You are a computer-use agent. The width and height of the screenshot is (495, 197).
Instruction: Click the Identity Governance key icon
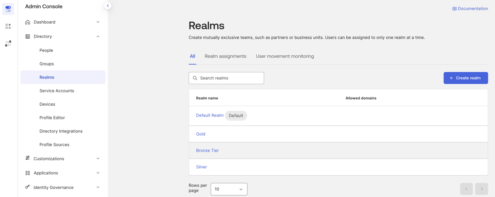coord(27,187)
